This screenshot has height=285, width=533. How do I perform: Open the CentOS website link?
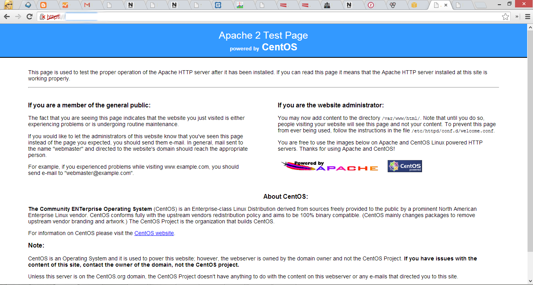(154, 233)
